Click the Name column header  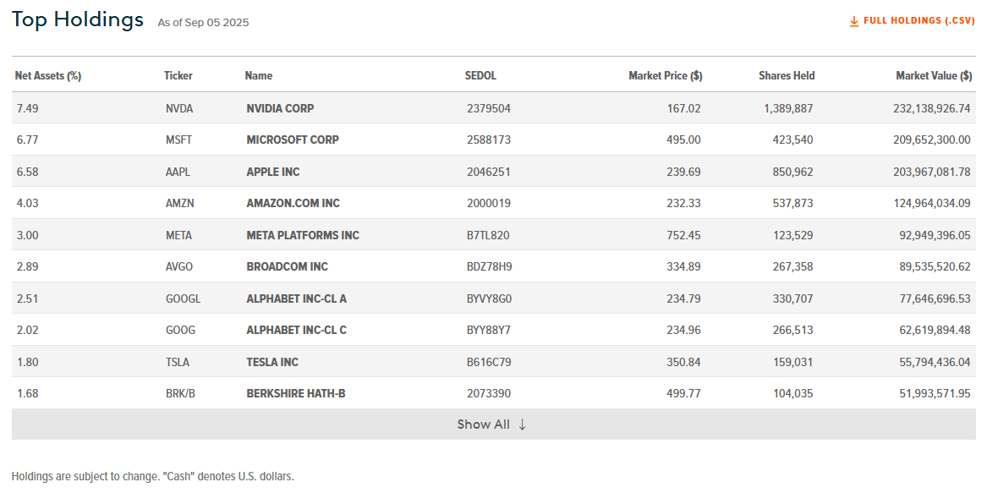click(x=259, y=75)
